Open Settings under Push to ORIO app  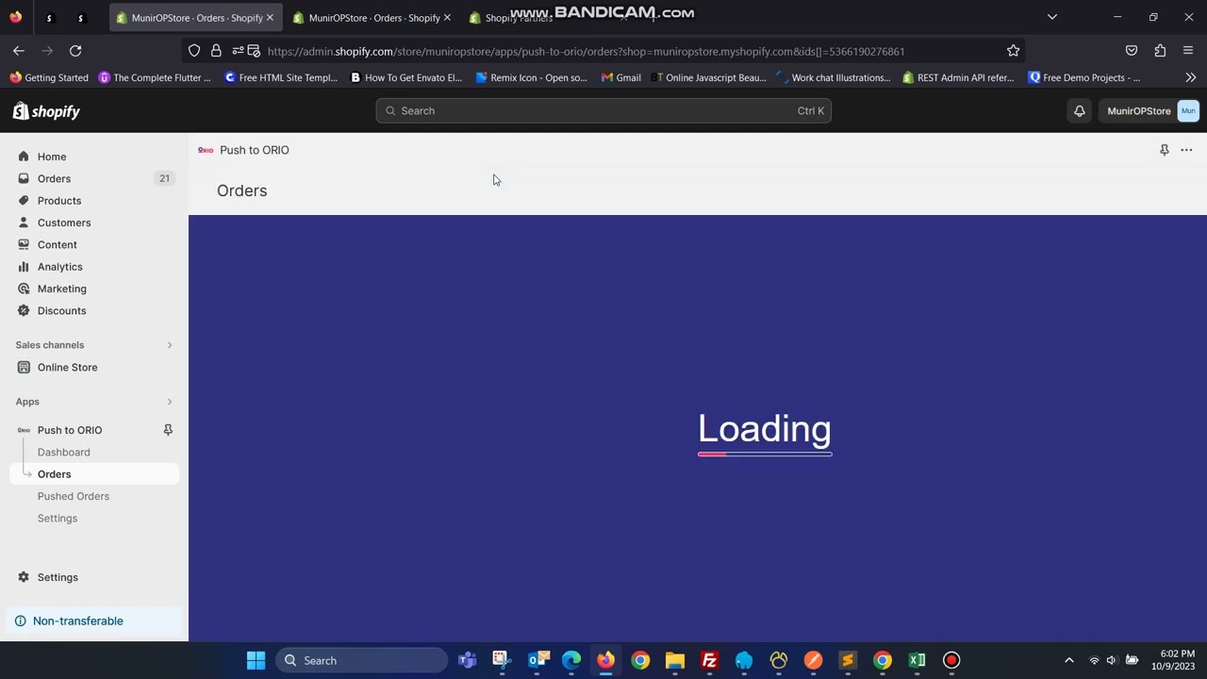pyautogui.click(x=58, y=518)
